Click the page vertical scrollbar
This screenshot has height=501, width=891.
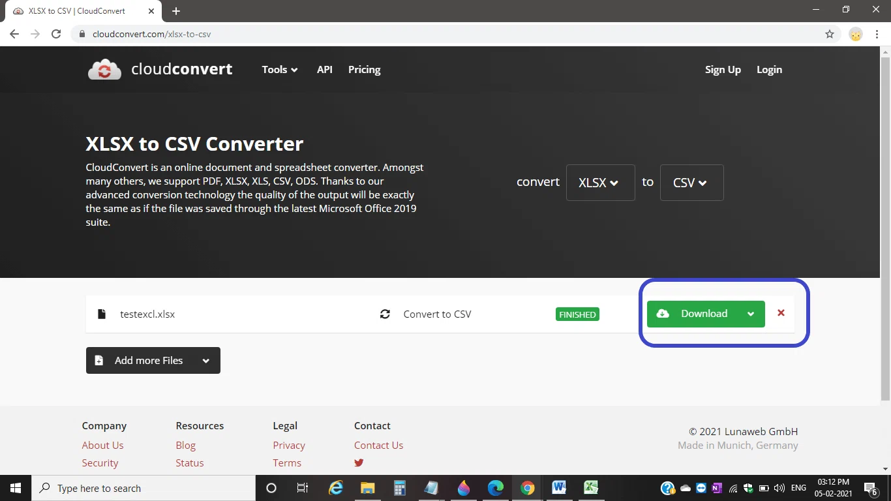pyautogui.click(x=885, y=228)
